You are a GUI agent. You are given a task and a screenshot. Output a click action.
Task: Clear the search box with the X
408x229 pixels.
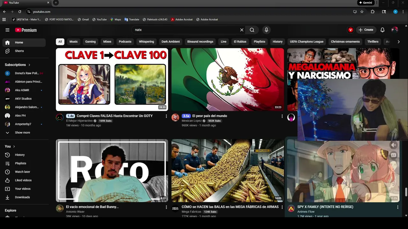pyautogui.click(x=242, y=30)
